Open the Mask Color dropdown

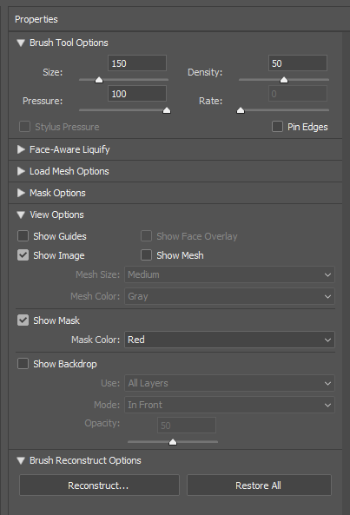point(229,340)
